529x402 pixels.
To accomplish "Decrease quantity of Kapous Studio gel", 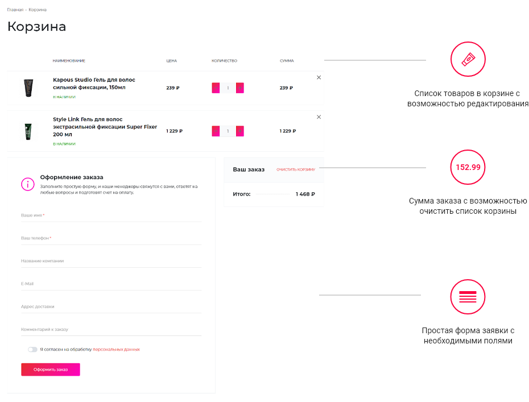I will pos(216,88).
